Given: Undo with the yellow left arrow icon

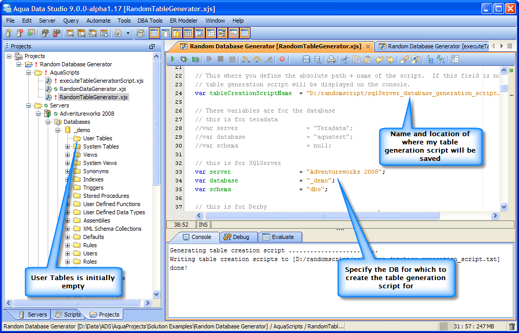Looking at the screenshot, I should click(379, 59).
